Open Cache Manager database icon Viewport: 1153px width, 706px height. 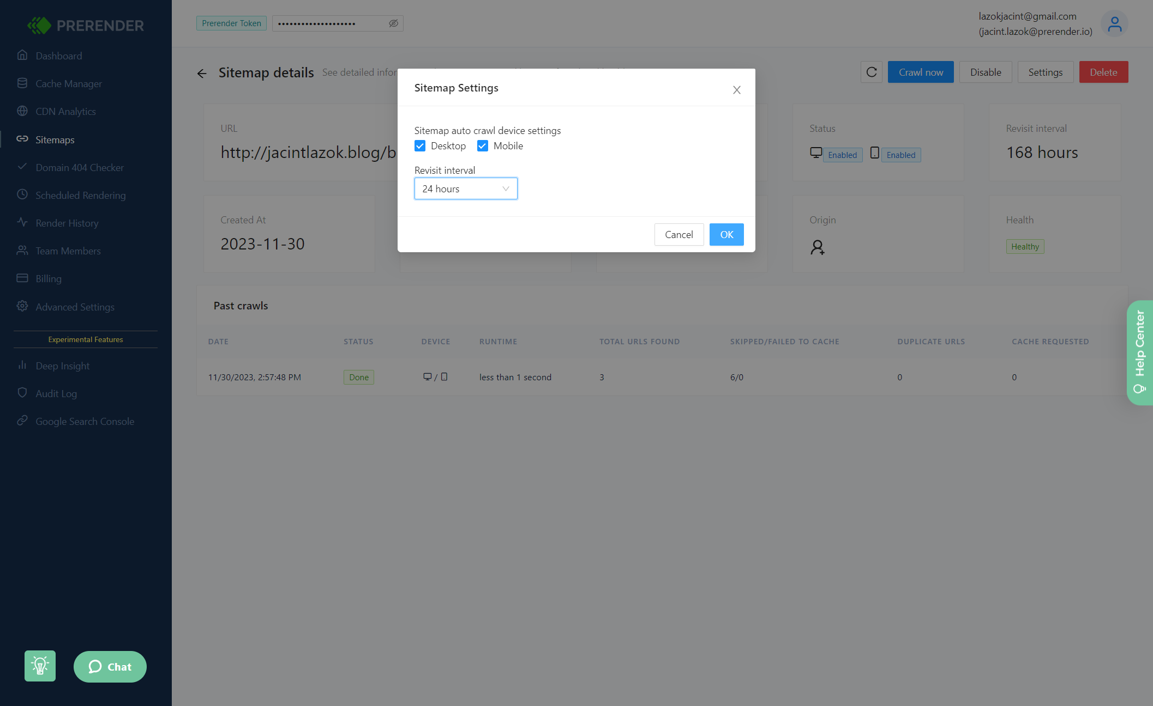click(22, 83)
